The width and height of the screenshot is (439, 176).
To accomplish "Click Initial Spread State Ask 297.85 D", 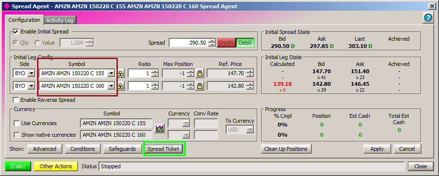I will pyautogui.click(x=322, y=46).
